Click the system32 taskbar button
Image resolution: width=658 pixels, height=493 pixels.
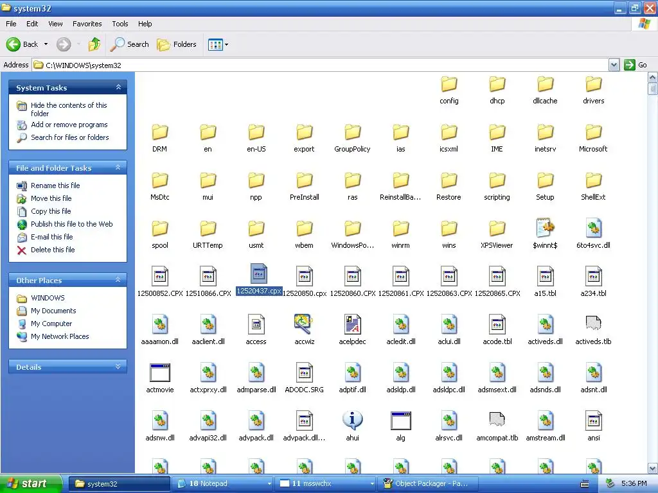coord(120,484)
